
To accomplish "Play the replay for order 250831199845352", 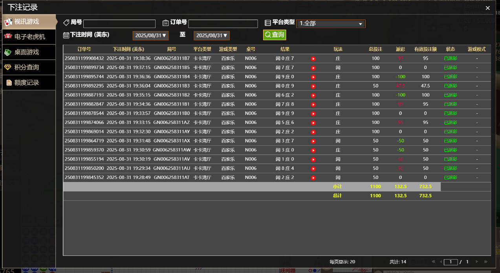I will pyautogui.click(x=313, y=177).
